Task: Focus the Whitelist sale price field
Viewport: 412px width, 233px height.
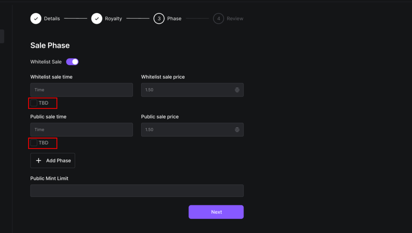Action: coord(187,90)
